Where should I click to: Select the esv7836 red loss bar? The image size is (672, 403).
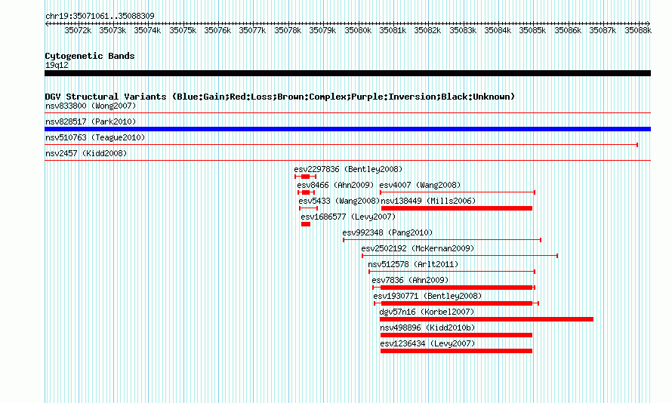(x=454, y=288)
